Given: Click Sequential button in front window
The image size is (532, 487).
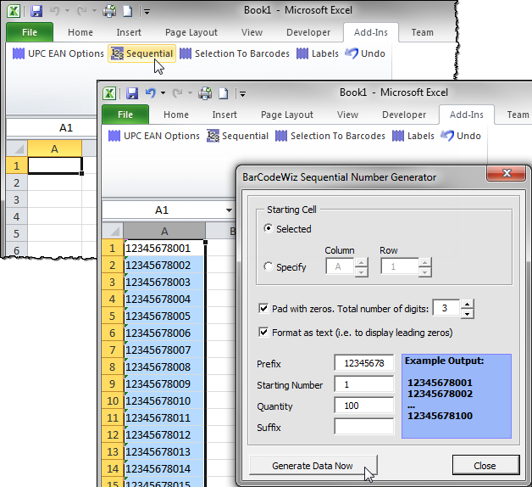Looking at the screenshot, I should [x=237, y=136].
